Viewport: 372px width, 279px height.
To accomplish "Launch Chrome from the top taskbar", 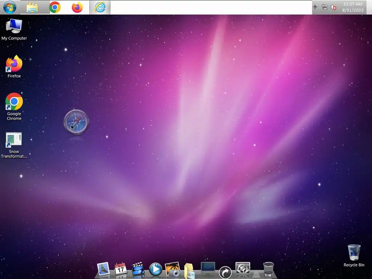I will pos(55,7).
